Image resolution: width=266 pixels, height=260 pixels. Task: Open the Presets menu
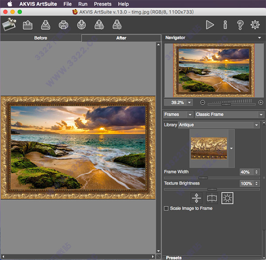103,4
